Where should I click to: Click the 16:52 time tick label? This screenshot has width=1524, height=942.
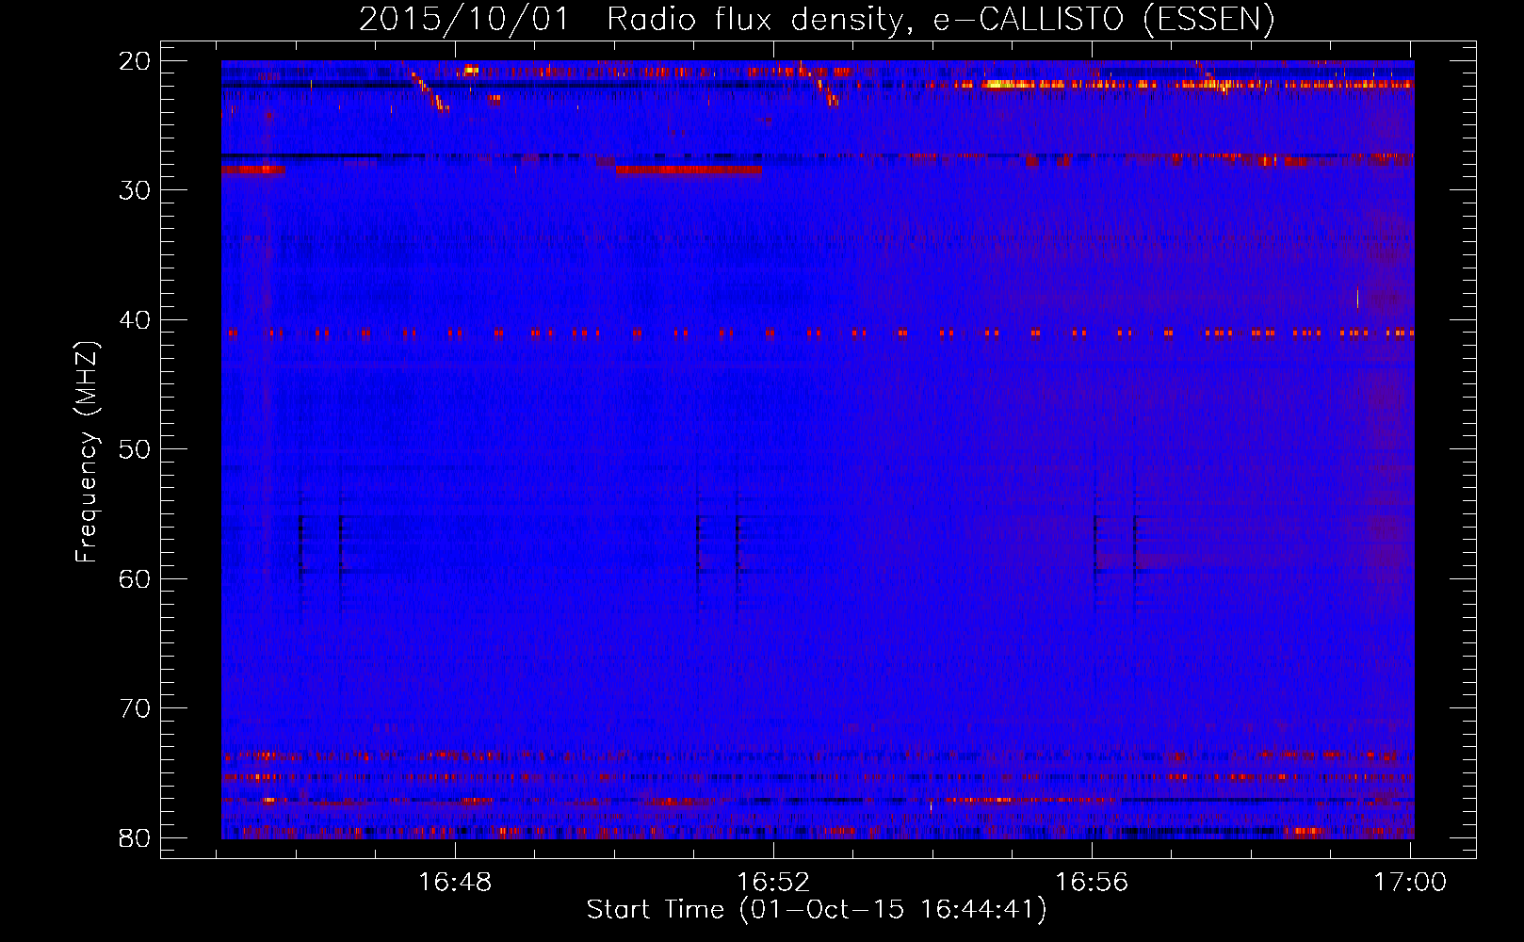pos(773,882)
